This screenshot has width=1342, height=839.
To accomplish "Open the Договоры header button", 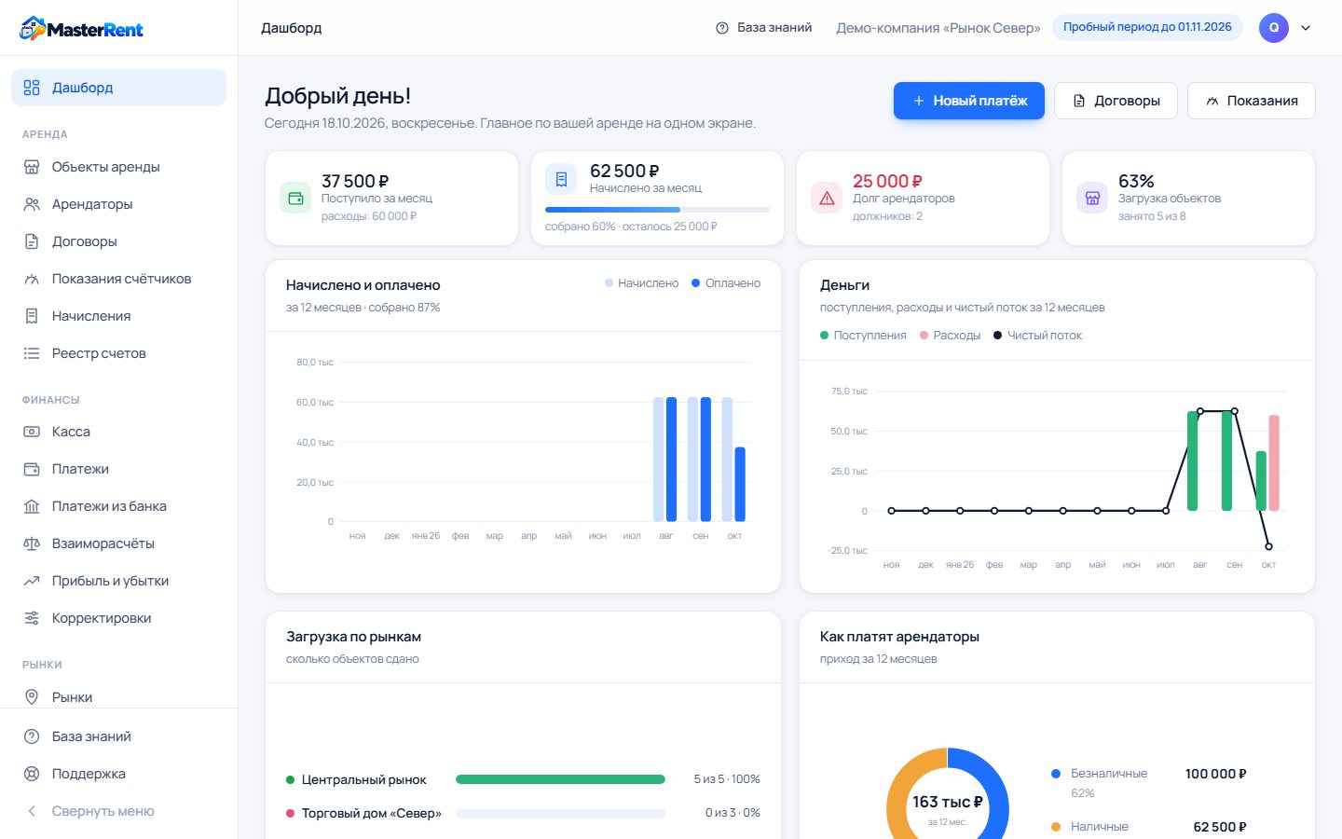I will 1116,101.
